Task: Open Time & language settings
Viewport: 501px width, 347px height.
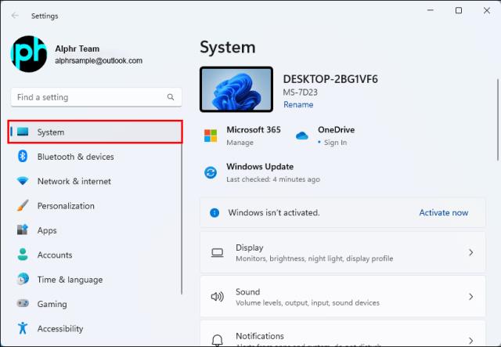Action: [x=96, y=280]
